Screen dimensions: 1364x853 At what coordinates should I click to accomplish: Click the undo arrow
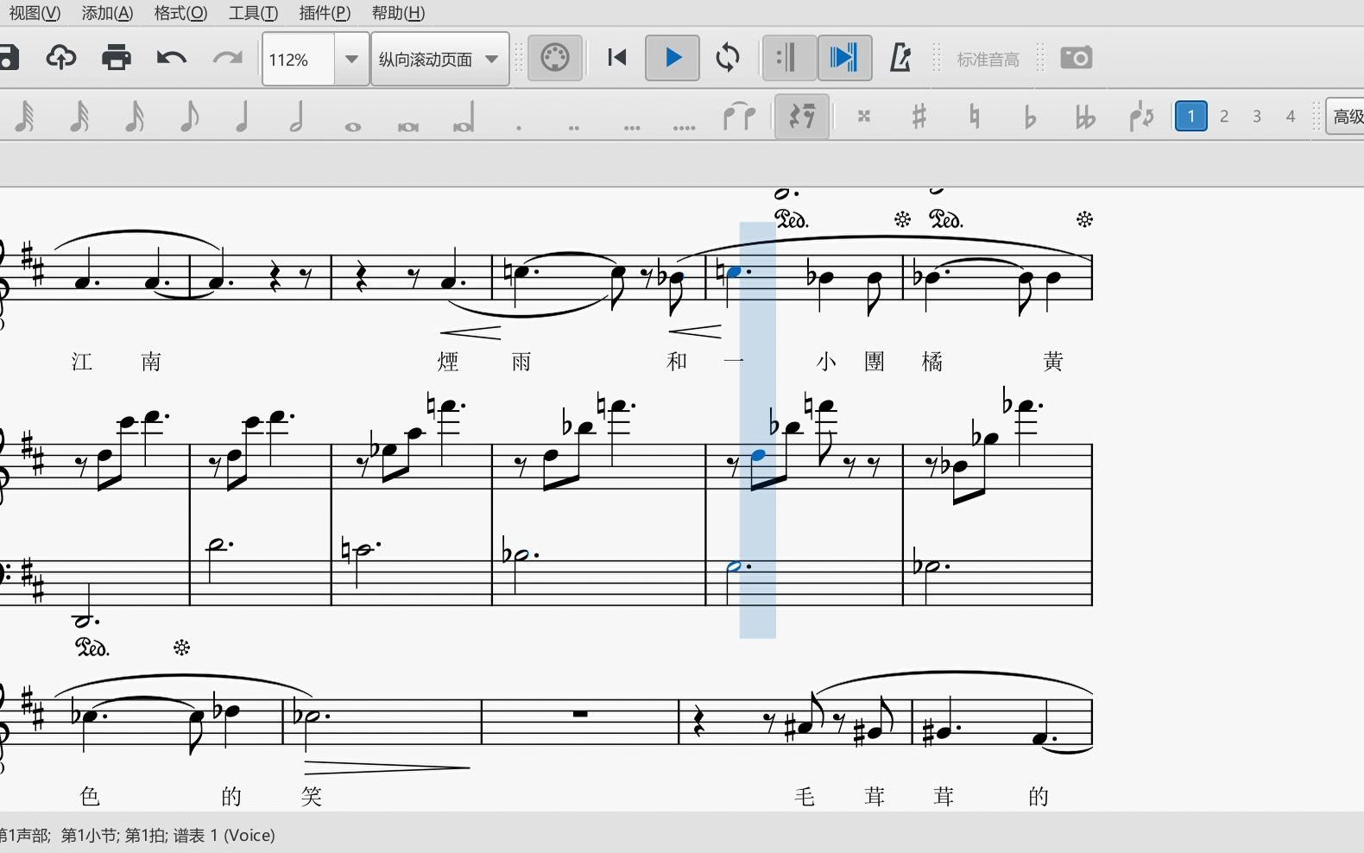[x=171, y=58]
